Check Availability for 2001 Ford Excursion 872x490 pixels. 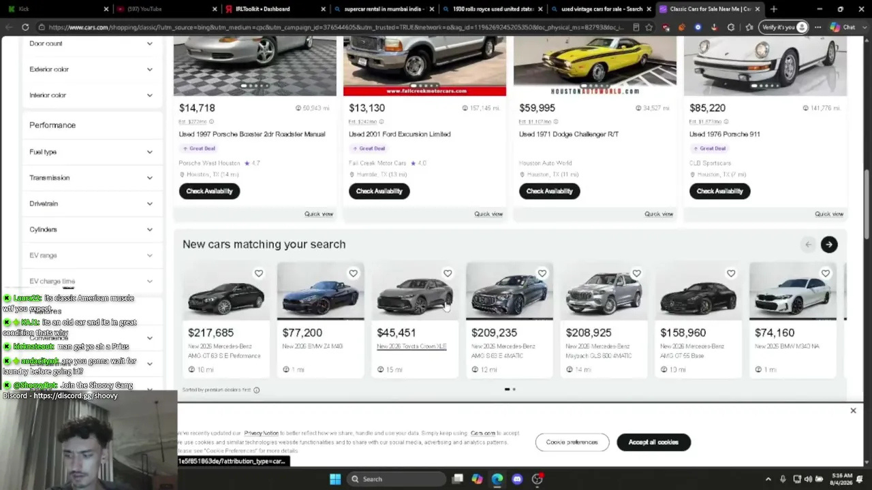coord(379,191)
